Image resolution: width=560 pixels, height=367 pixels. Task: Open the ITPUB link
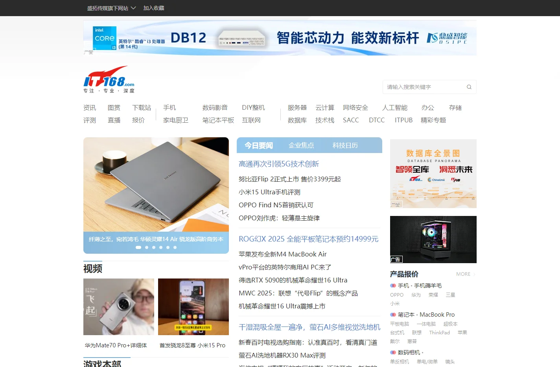click(403, 120)
